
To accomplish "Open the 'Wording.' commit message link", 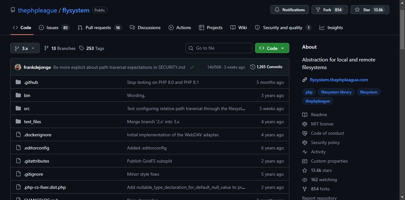I will (136, 95).
